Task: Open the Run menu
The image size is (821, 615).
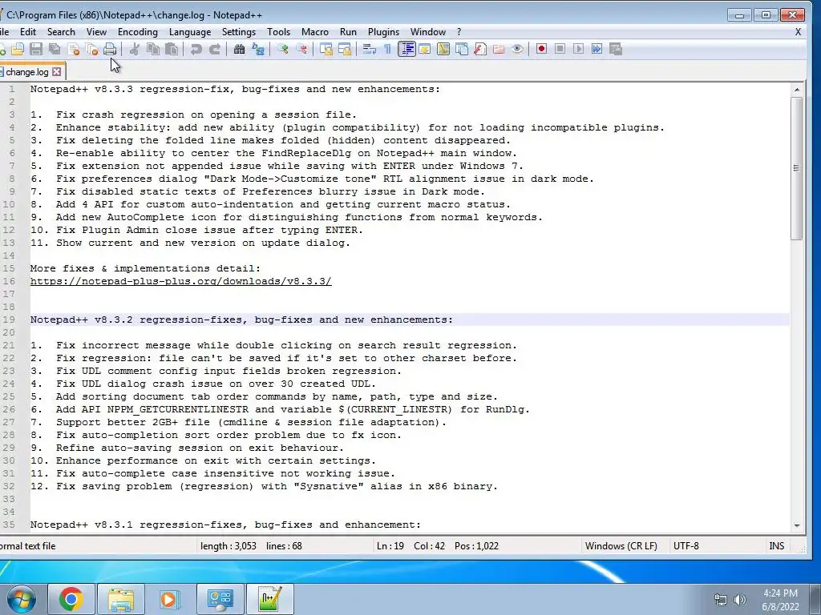Action: 348,32
